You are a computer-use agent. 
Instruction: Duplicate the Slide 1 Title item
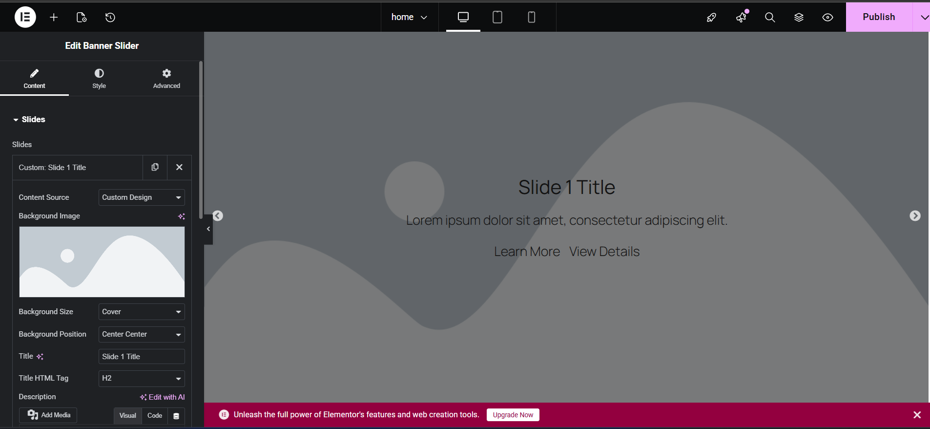click(155, 167)
